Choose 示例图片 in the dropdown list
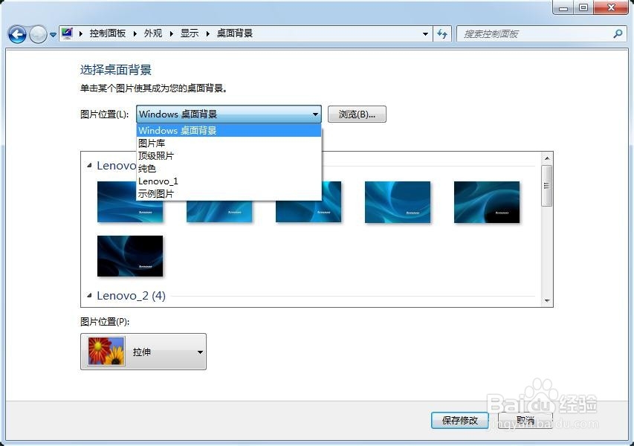 pos(229,194)
